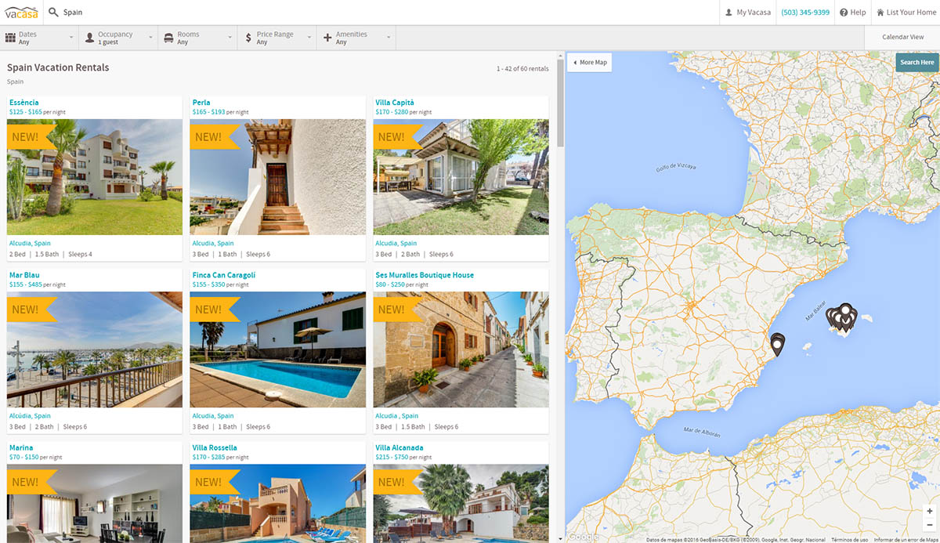
Task: Open the Price Range dropdown
Action: point(277,38)
